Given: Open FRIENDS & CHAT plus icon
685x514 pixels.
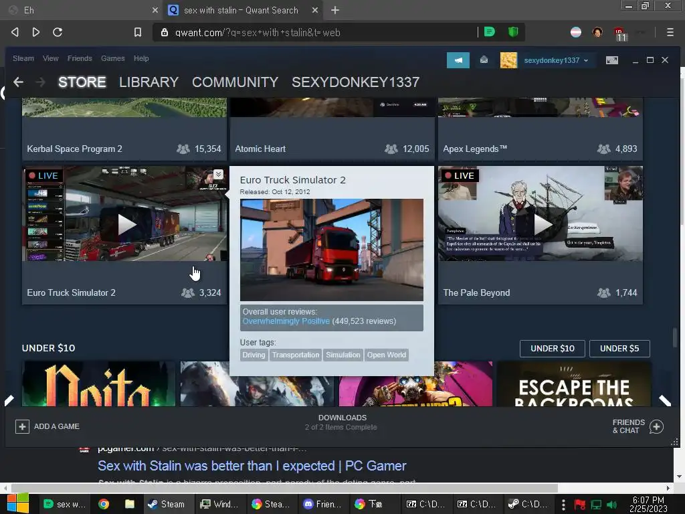Looking at the screenshot, I should 656,426.
